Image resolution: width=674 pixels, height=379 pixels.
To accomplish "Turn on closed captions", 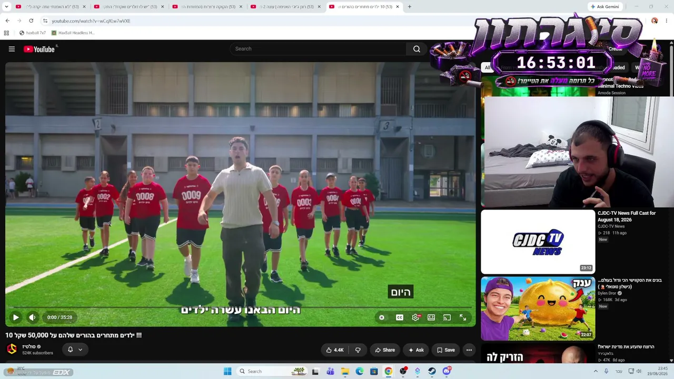I will click(x=400, y=317).
